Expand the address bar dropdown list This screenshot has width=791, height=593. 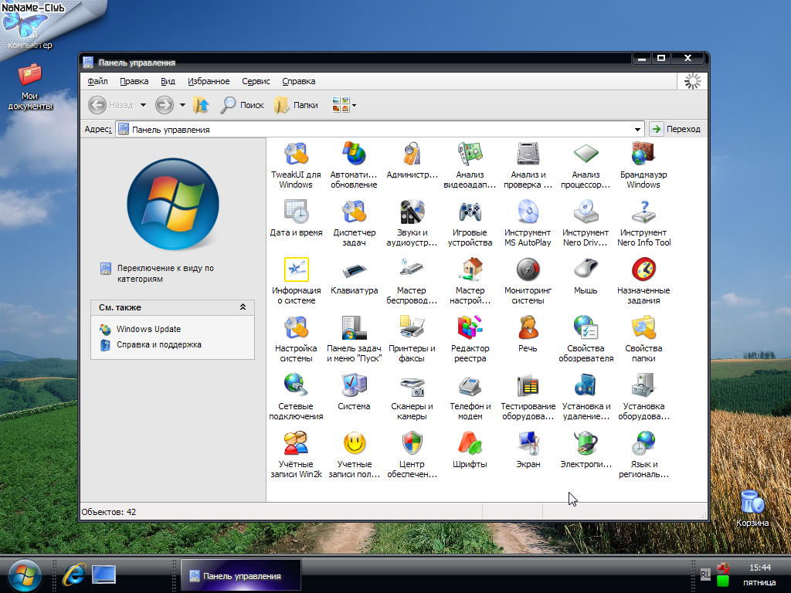[637, 130]
